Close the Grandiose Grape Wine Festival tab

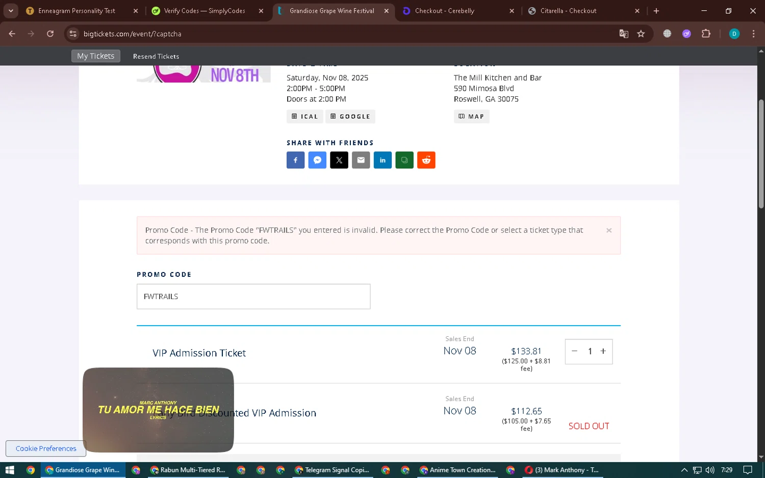pos(387,11)
